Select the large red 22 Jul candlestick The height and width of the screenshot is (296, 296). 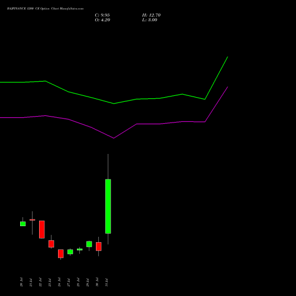point(41,230)
